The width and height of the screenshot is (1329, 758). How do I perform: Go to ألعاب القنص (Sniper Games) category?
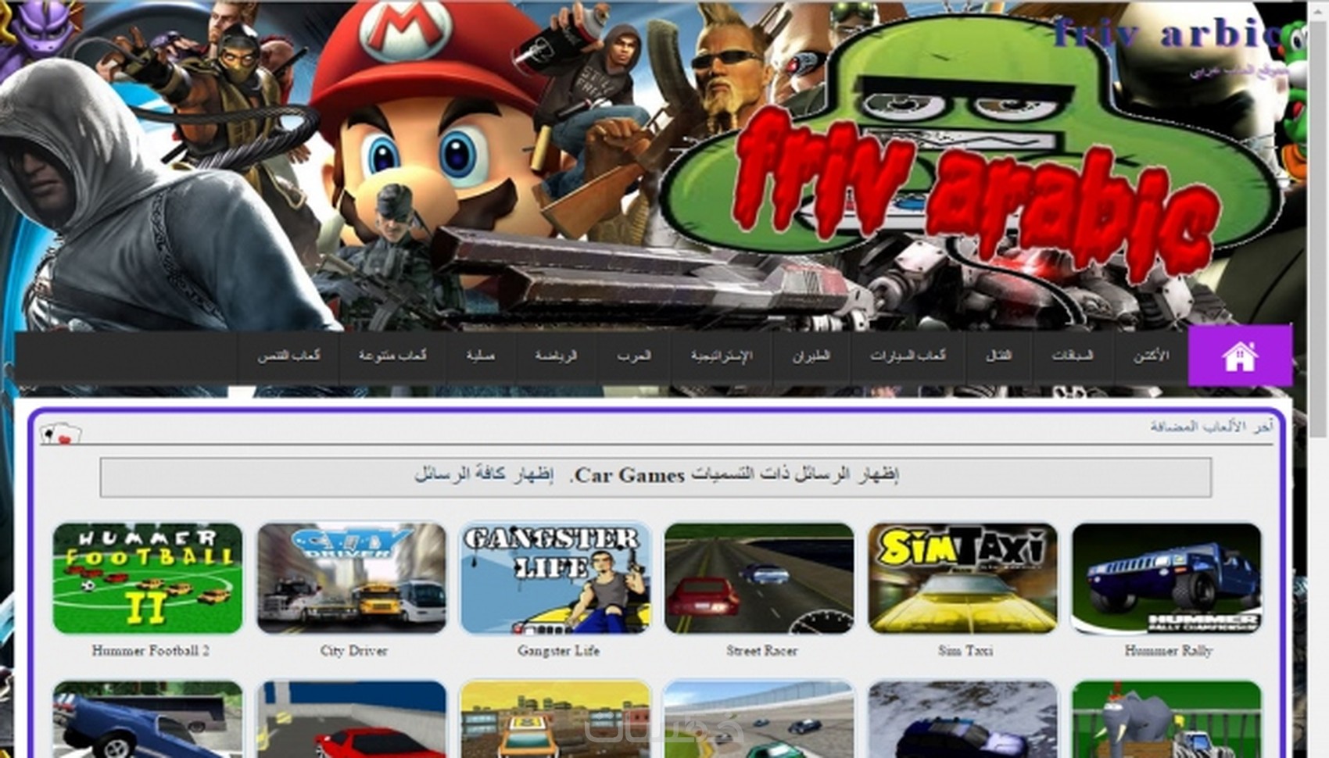pos(288,356)
